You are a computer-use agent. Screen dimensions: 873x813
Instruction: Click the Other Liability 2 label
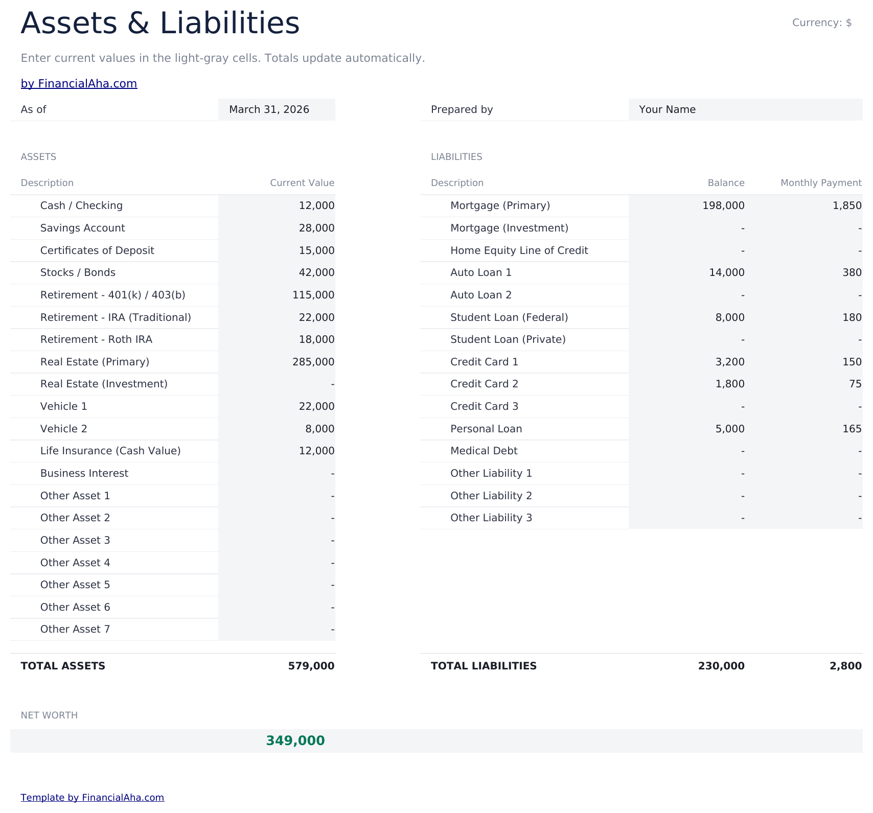(x=491, y=496)
